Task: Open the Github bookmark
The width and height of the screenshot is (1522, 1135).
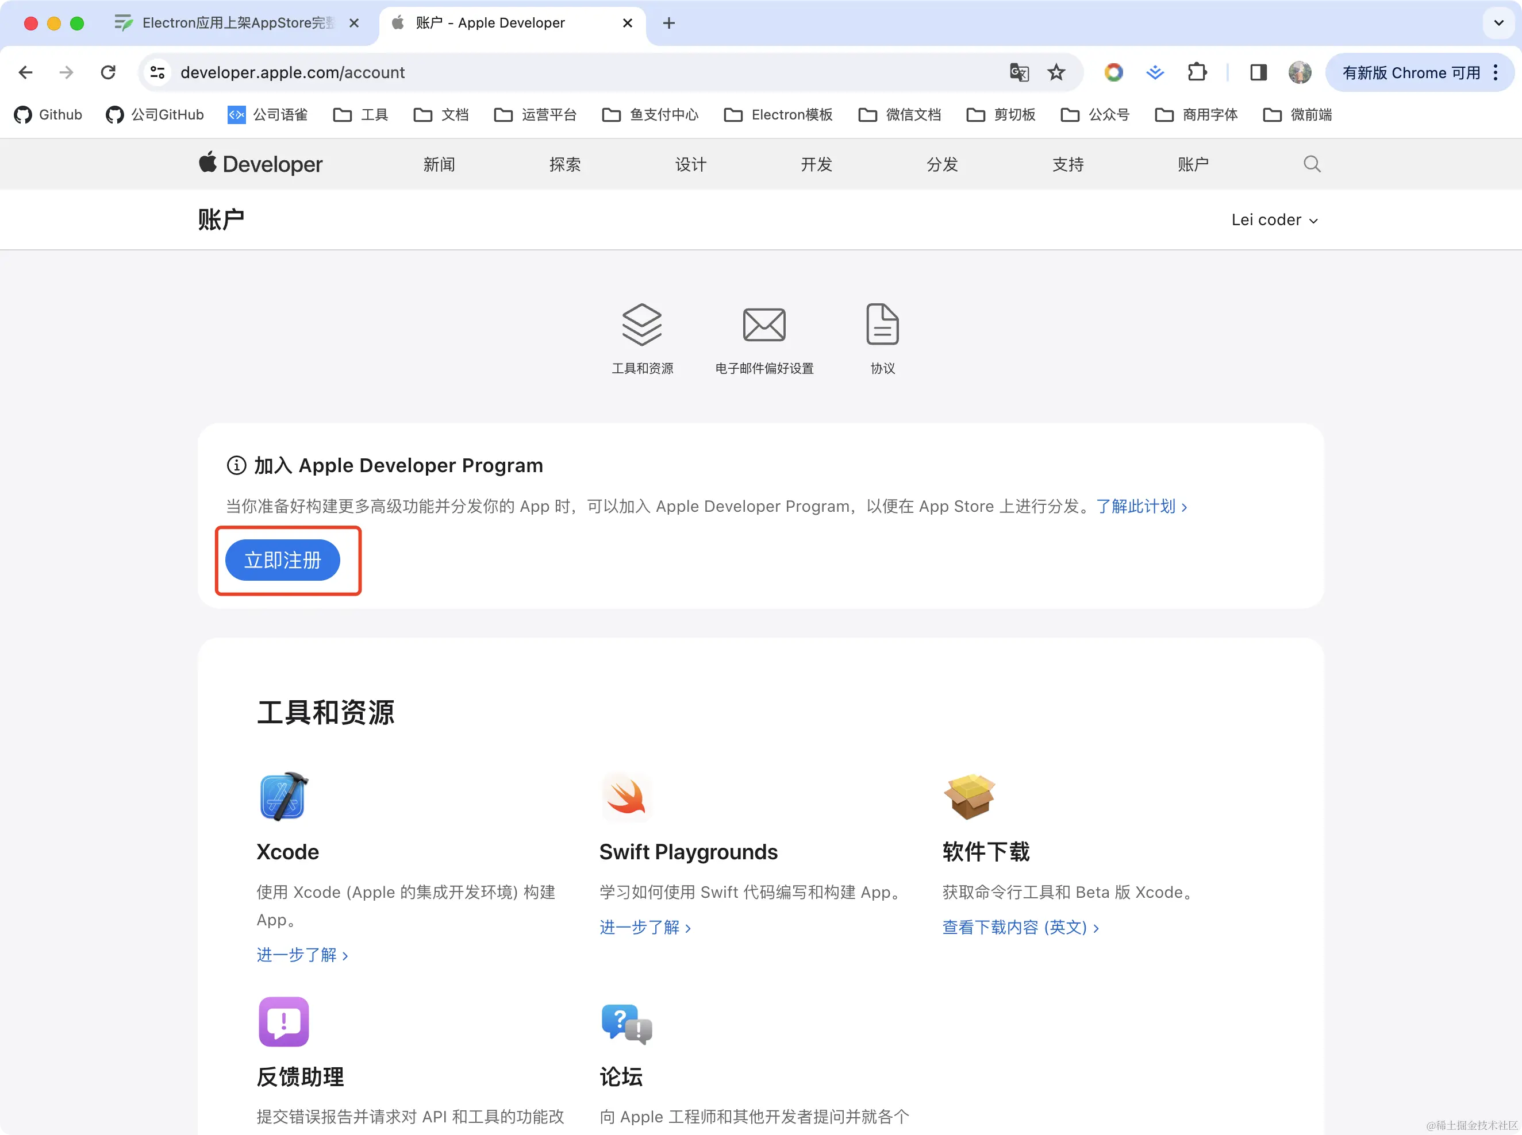Action: [48, 115]
